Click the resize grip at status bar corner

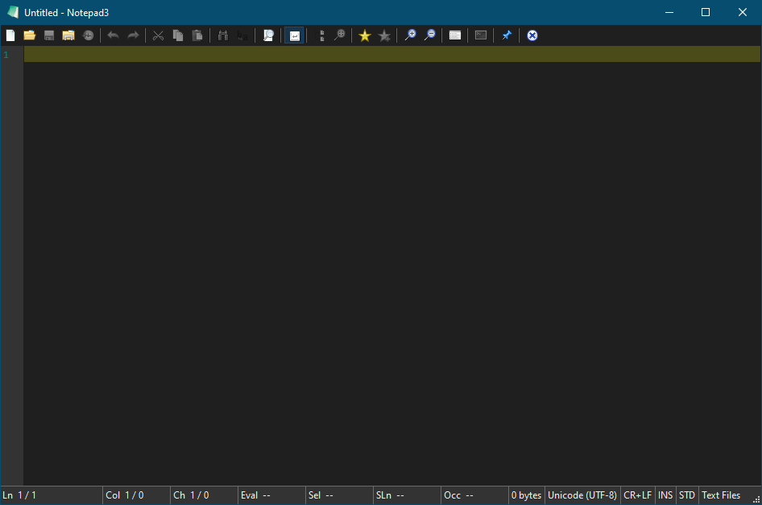coord(756,499)
